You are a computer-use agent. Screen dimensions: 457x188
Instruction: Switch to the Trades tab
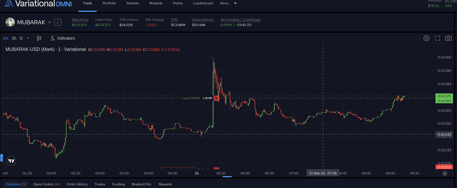click(100, 184)
